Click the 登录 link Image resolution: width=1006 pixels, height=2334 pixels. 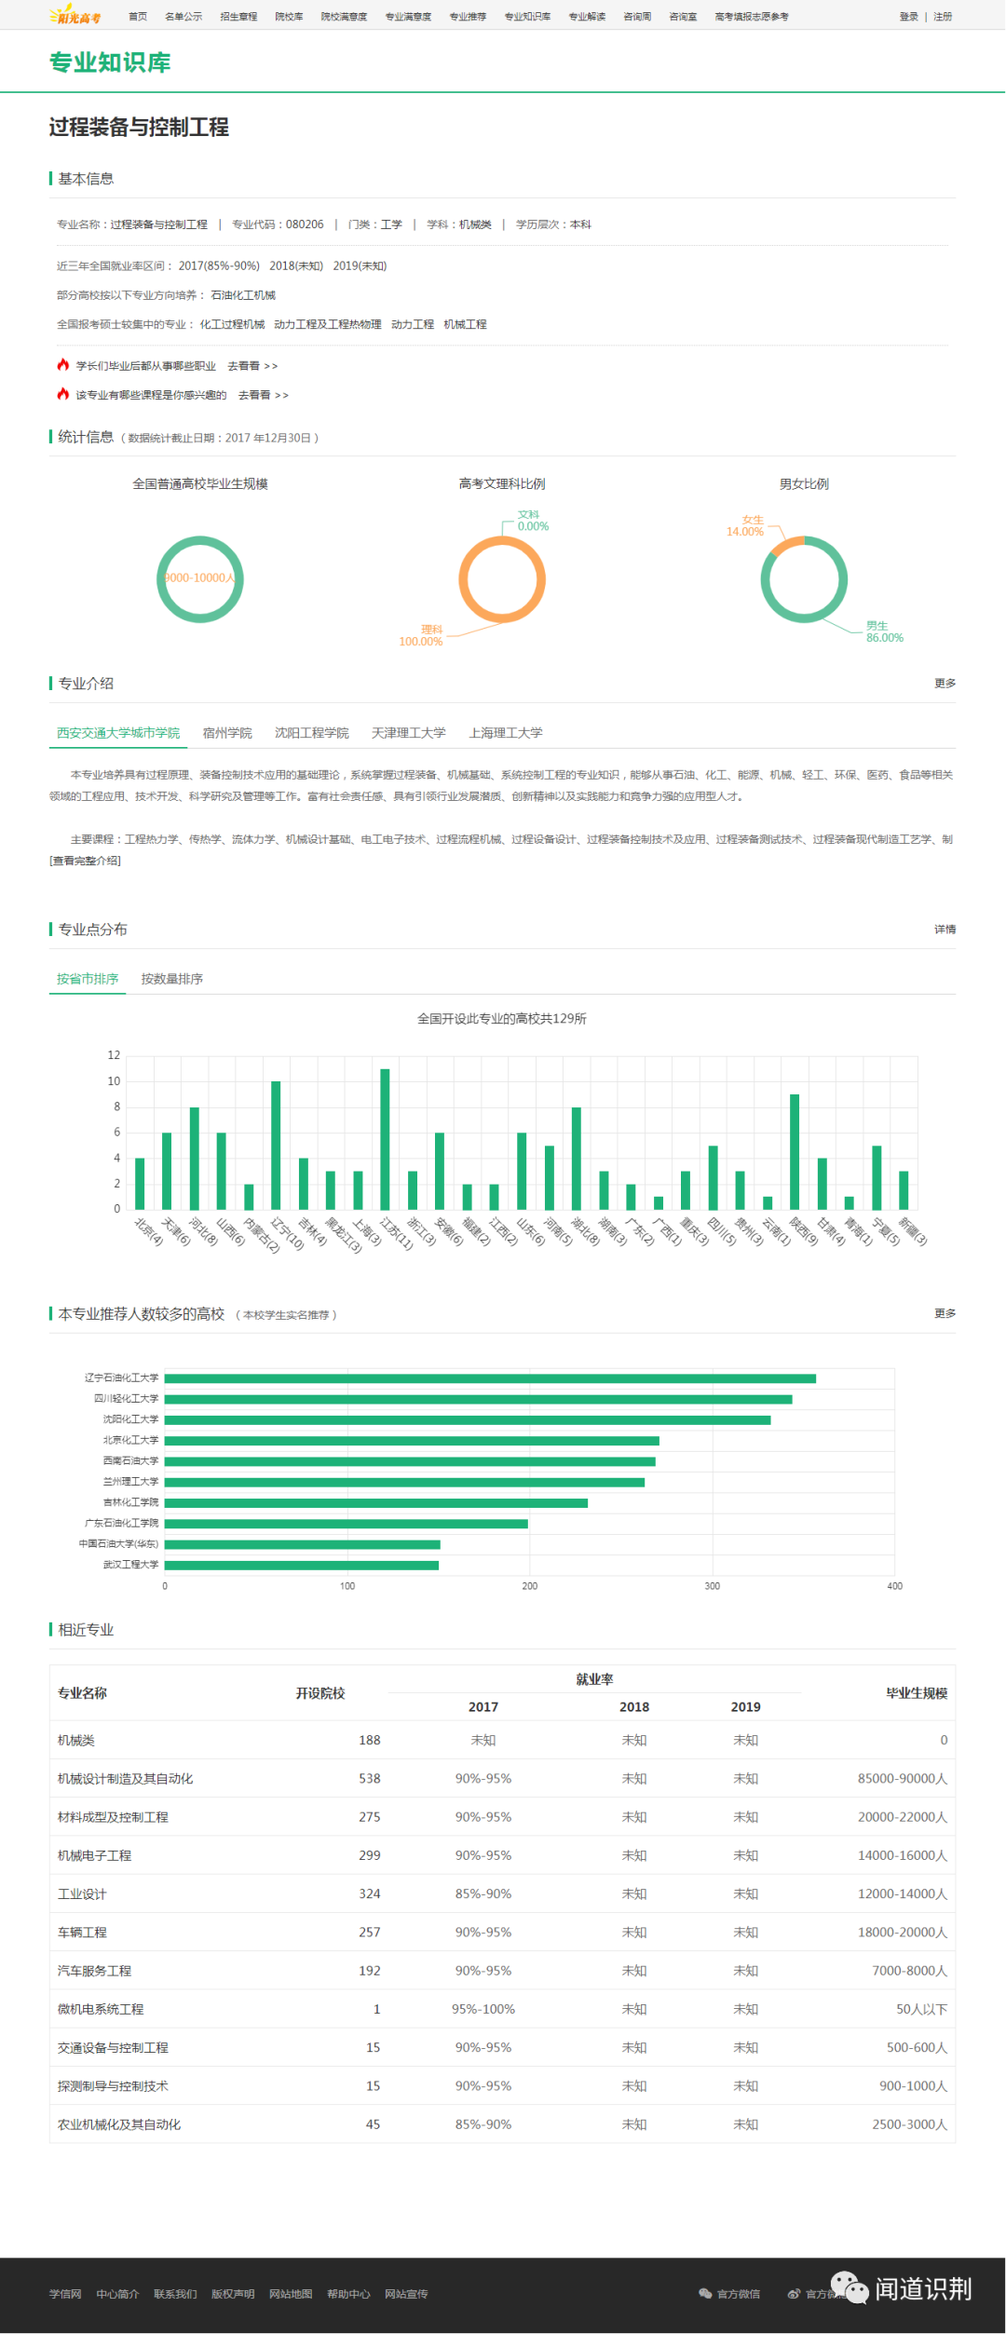[x=909, y=17]
